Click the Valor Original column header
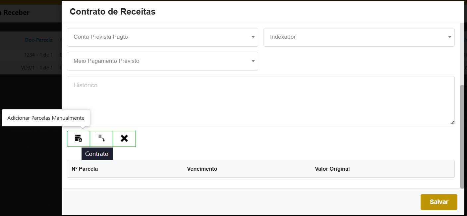This screenshot has height=216, width=467. pyautogui.click(x=332, y=169)
